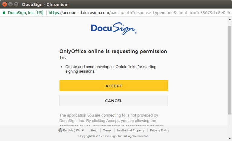
Task: Click the arrow beside English (US)
Action: (x=83, y=130)
